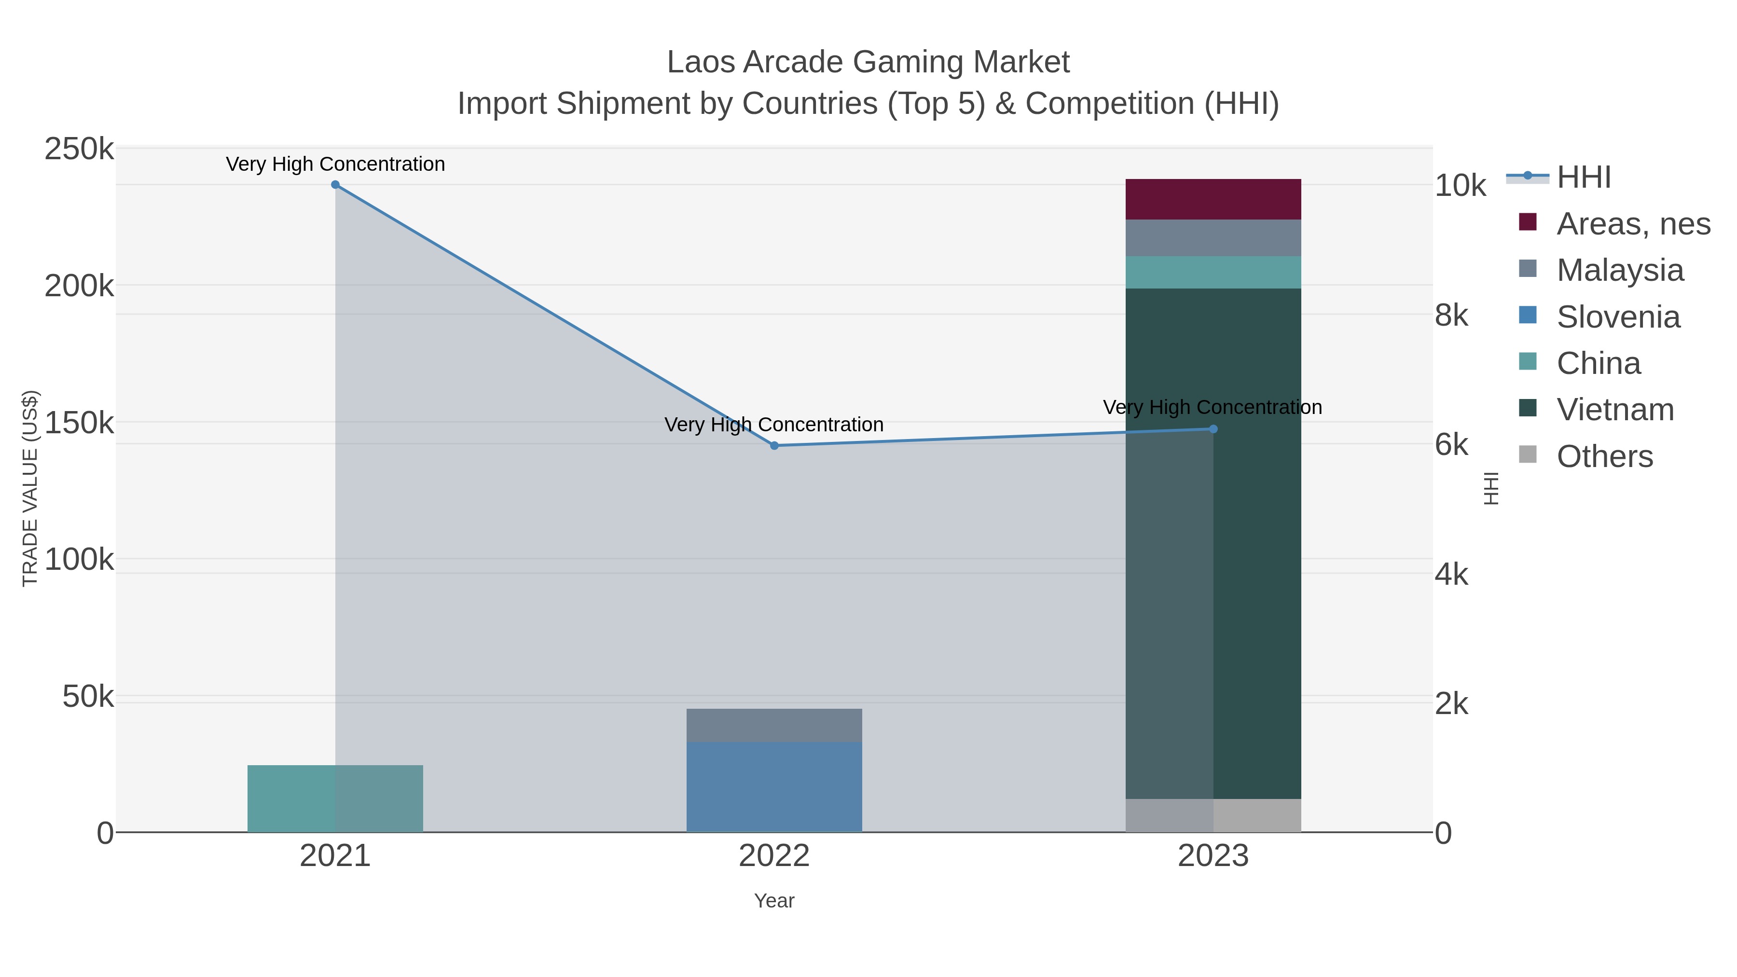Click the 250k trade value tick
The height and width of the screenshot is (977, 1737).
pyautogui.click(x=79, y=149)
